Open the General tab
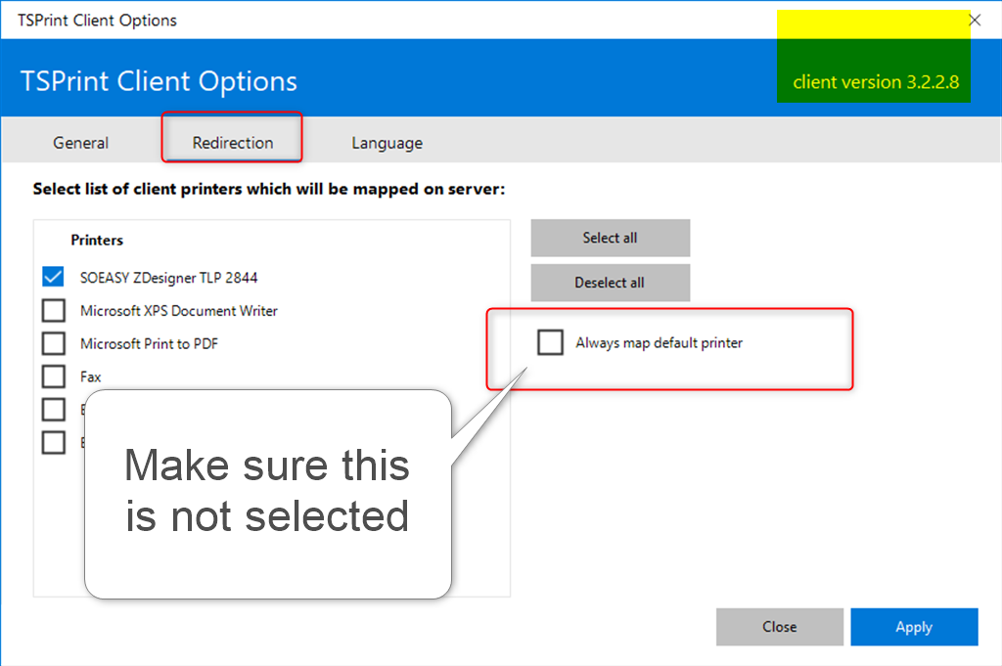Screen dimensions: 1002x666 [x=80, y=143]
